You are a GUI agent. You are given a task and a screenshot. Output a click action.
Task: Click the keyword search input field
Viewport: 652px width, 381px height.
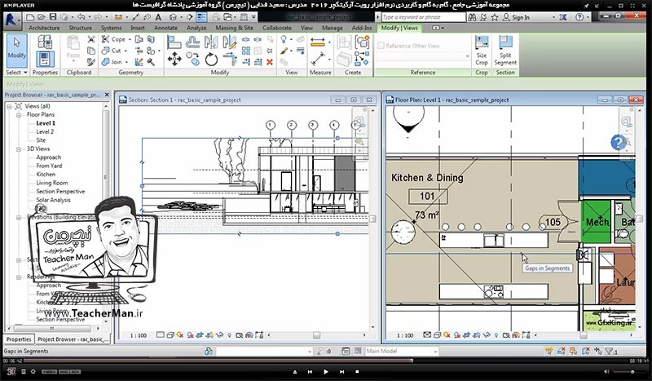click(423, 17)
